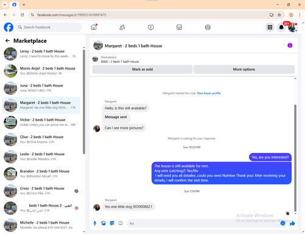Click the active Facebook browser tab
305x234 pixels.
tap(14, 4)
